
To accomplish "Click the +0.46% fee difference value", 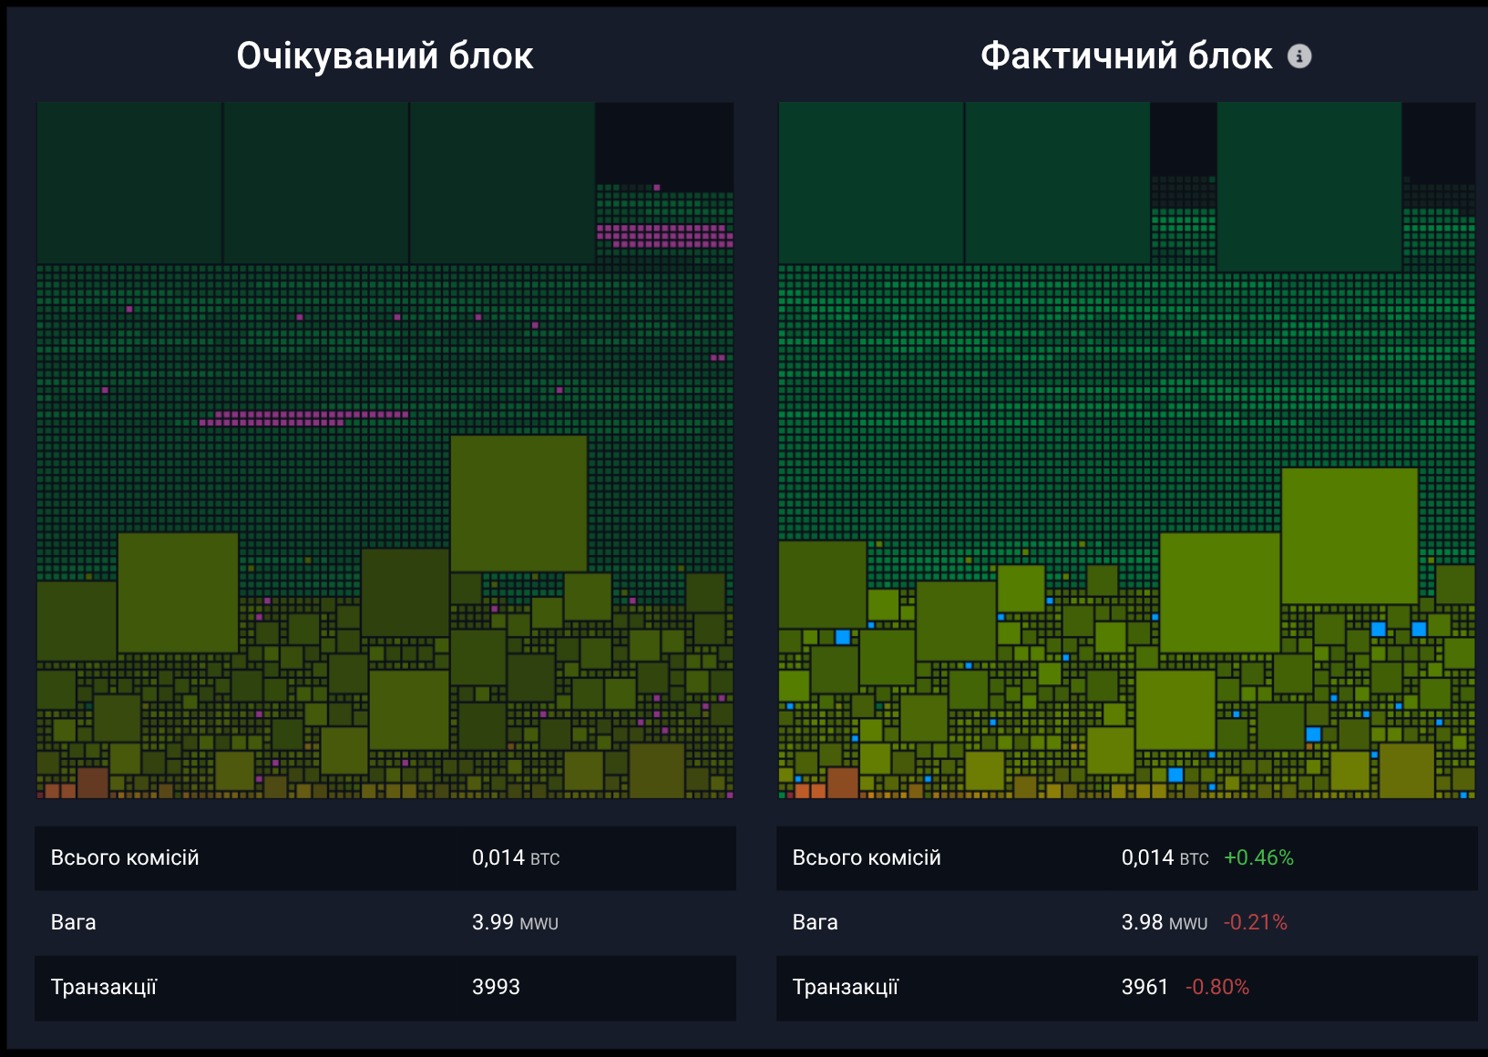I will point(1258,858).
